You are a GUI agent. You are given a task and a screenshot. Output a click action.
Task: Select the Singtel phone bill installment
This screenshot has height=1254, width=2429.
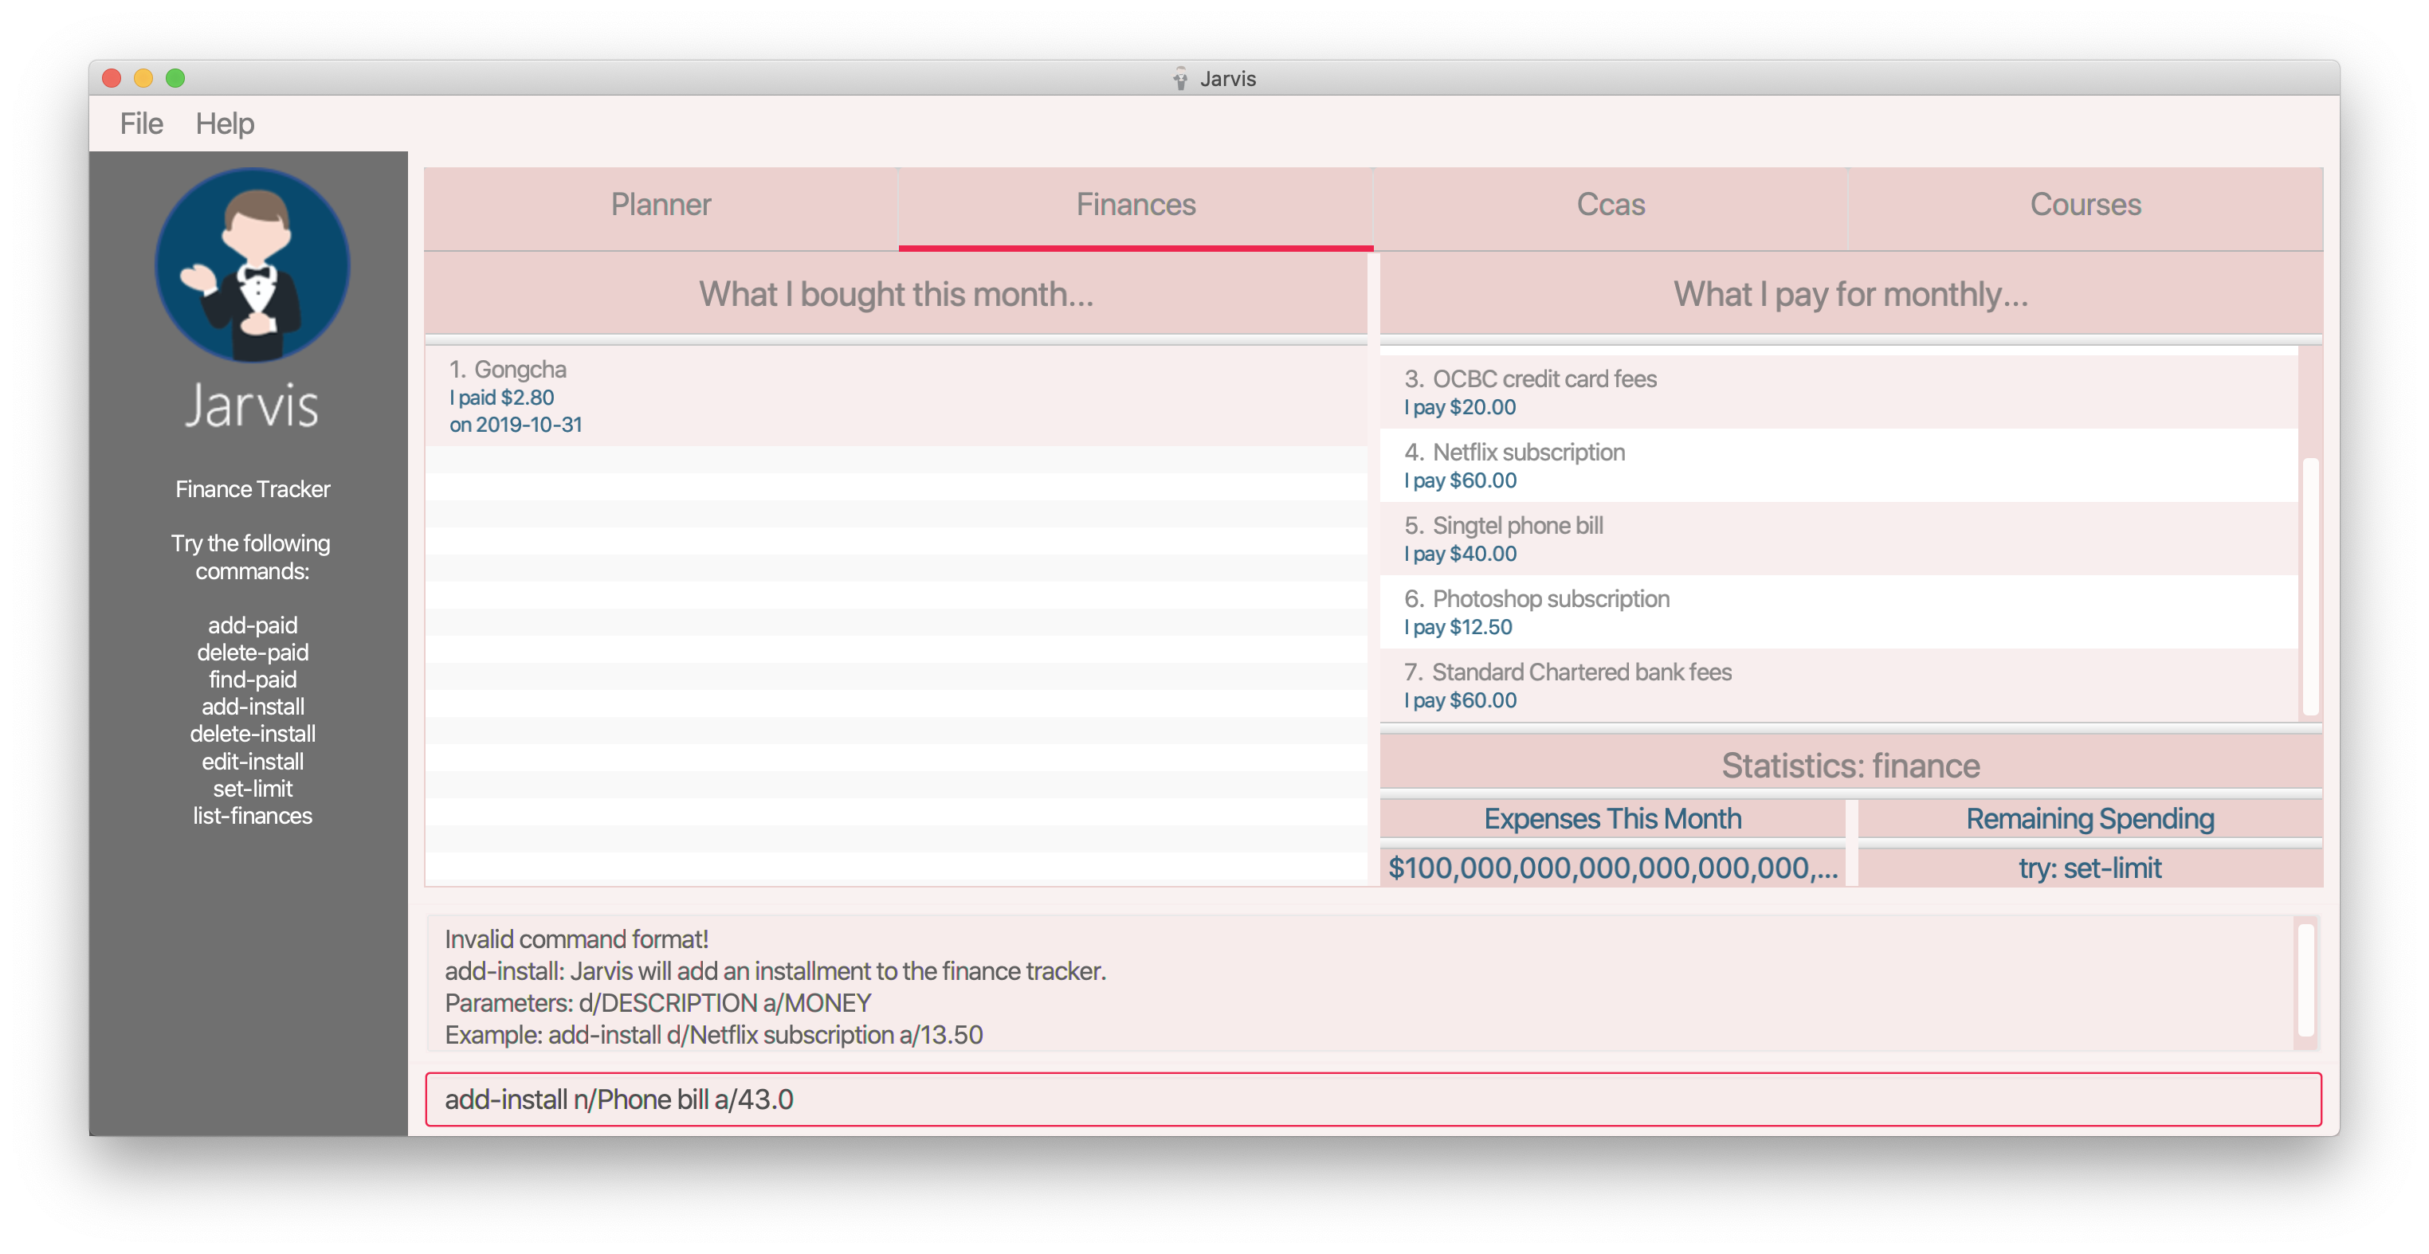pyautogui.click(x=1837, y=539)
